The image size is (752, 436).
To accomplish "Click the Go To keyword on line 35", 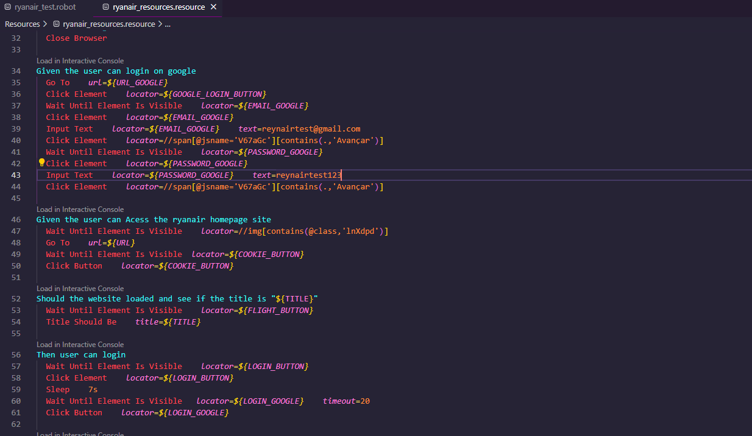I will tap(59, 82).
